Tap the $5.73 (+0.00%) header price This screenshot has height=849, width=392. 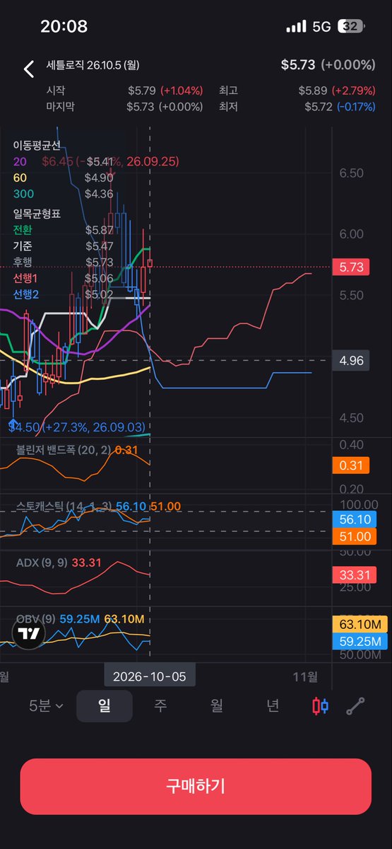328,65
